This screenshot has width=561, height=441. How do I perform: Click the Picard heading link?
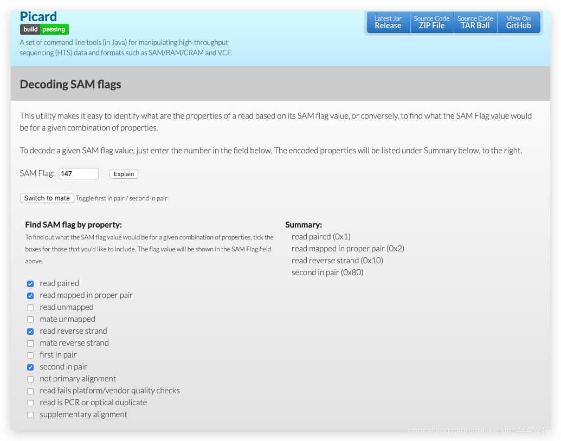pos(38,16)
